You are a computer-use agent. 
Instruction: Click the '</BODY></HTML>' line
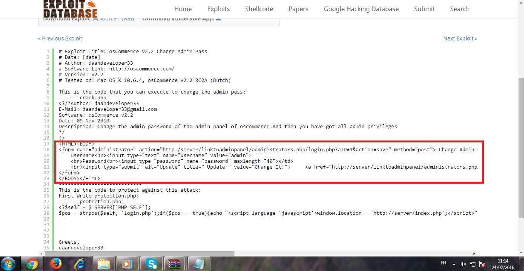coord(79,178)
